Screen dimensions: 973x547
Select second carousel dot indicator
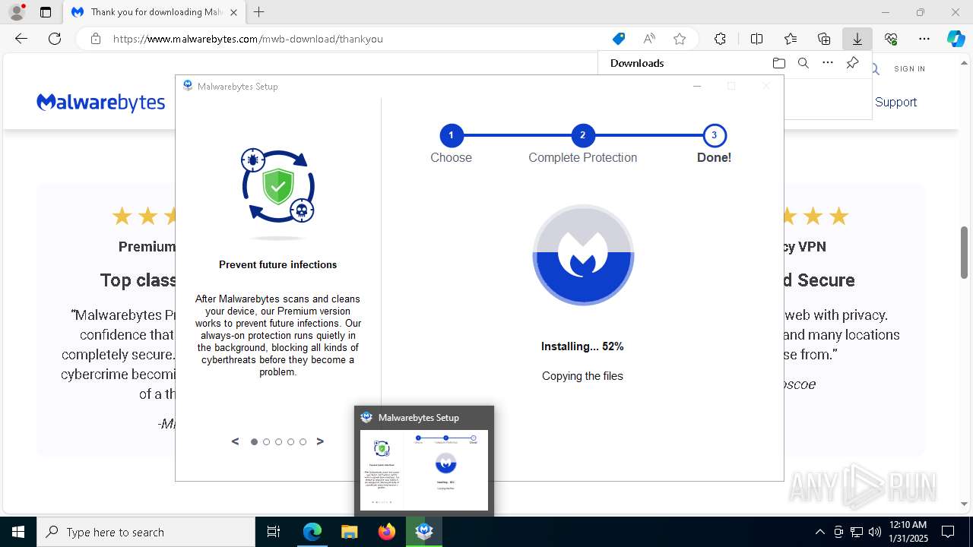point(266,441)
